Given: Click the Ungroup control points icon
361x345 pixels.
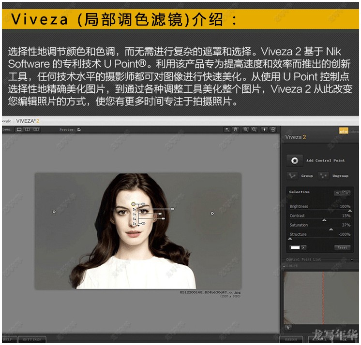Looking at the screenshot, I should pyautogui.click(x=323, y=176).
